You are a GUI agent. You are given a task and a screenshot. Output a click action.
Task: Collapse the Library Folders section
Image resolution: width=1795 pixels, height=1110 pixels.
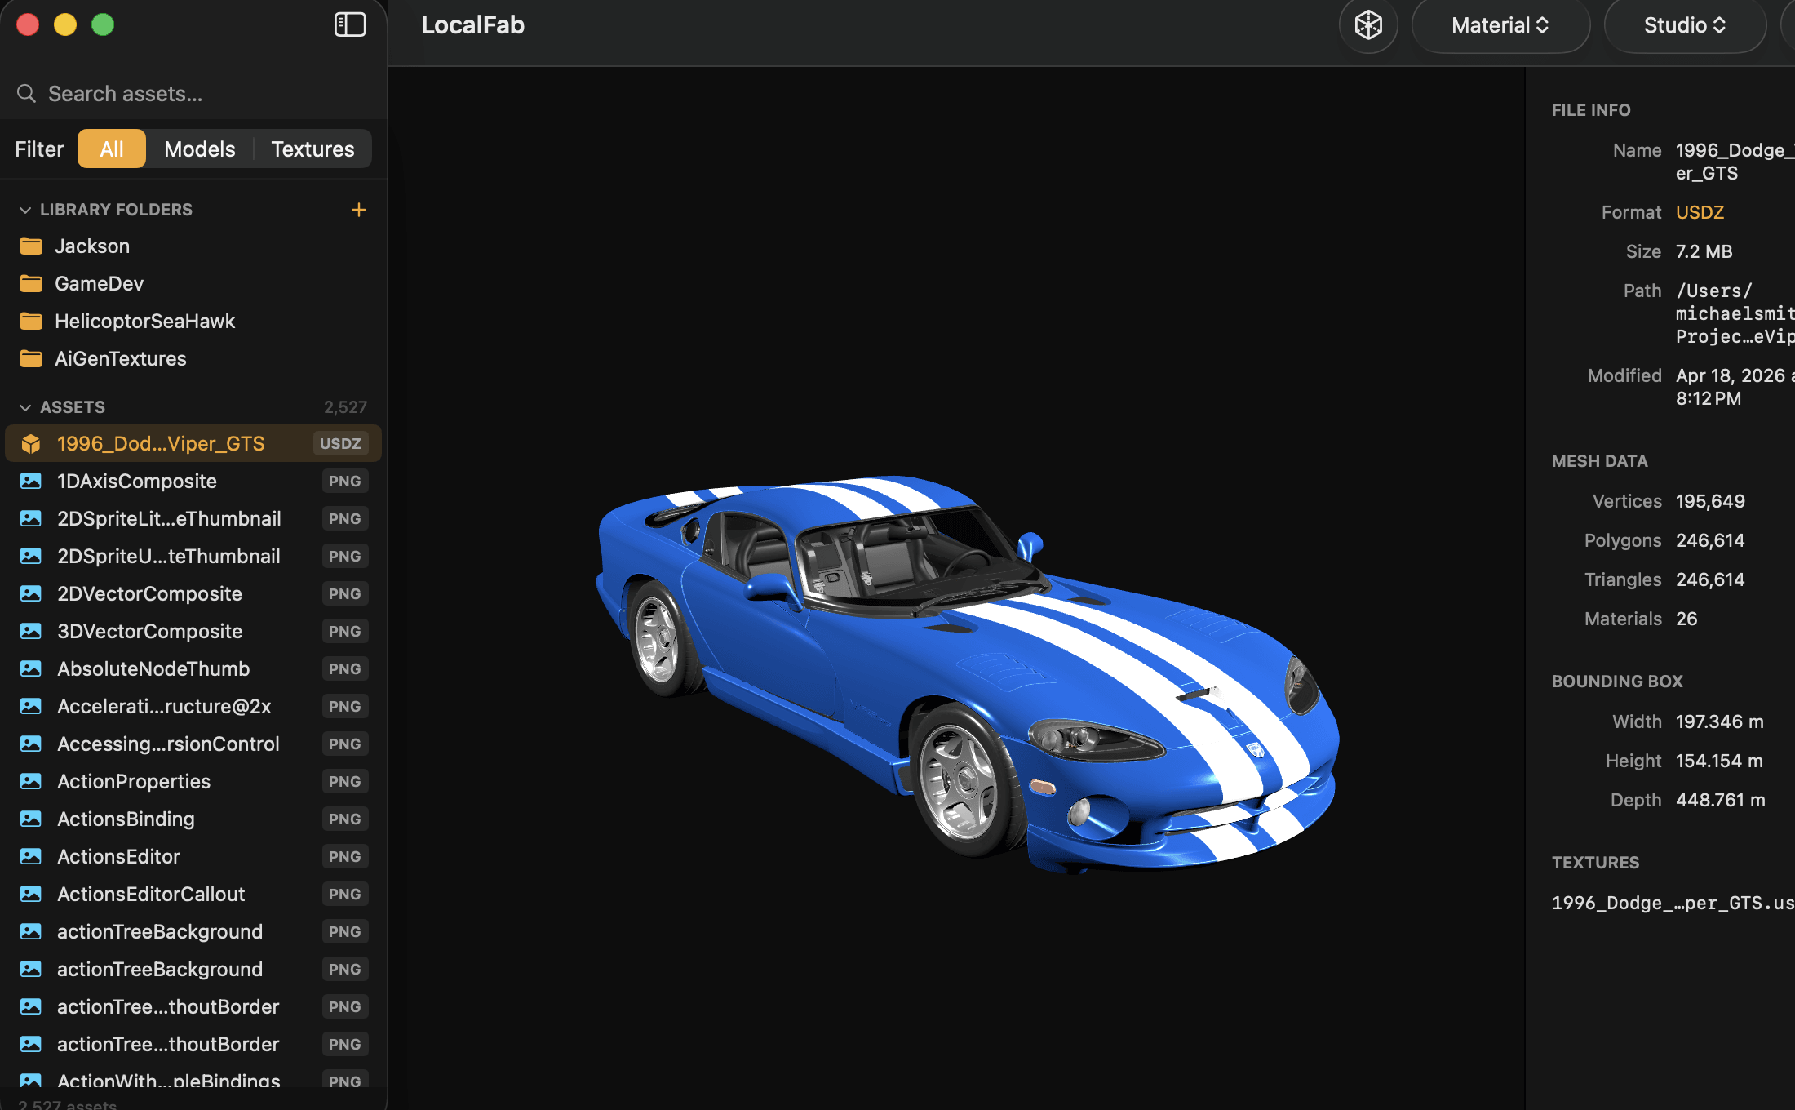coord(25,210)
